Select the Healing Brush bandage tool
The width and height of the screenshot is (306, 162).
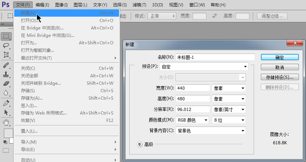point(6,65)
